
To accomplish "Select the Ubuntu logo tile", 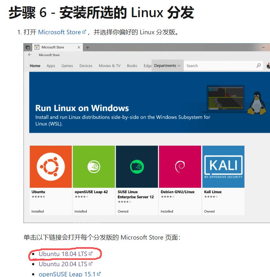I will point(50,166).
